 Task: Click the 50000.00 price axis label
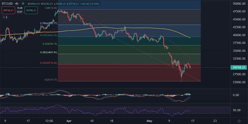click(239, 4)
